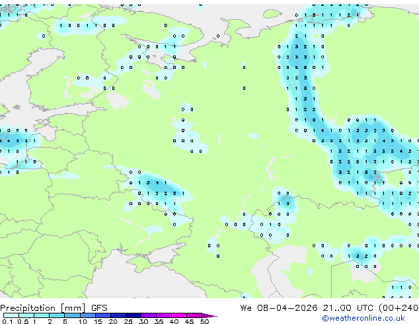The height and width of the screenshot is (324, 419).
Task: Click the 2–5 mm legend swatch
Action: tap(57, 315)
